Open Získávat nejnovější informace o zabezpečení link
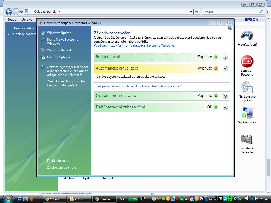 [x=68, y=71]
